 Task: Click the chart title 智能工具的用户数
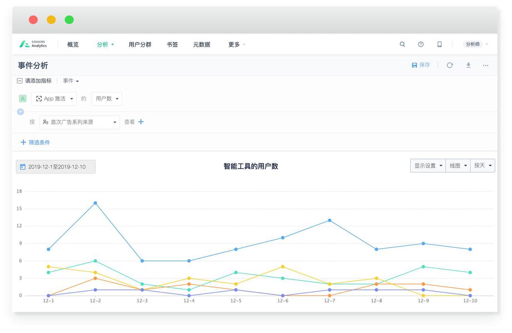click(251, 166)
